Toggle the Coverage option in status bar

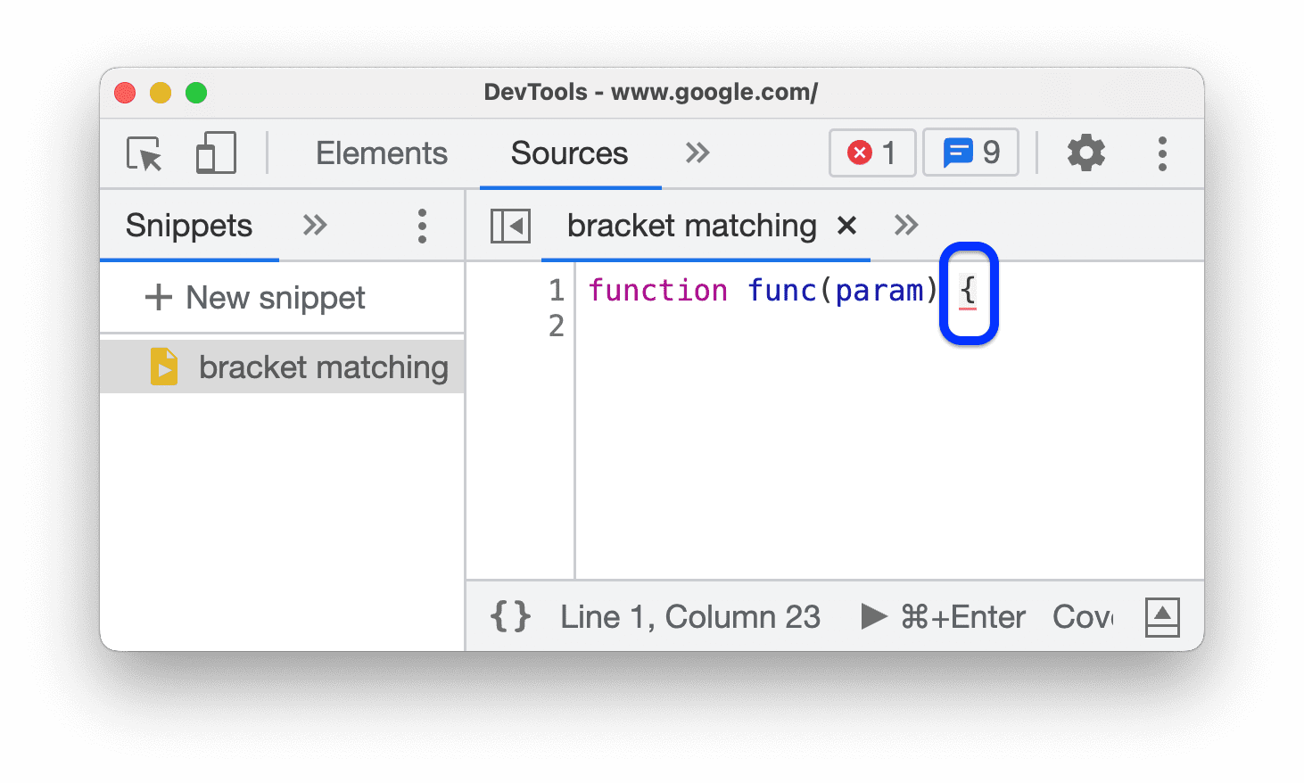pos(1082,616)
